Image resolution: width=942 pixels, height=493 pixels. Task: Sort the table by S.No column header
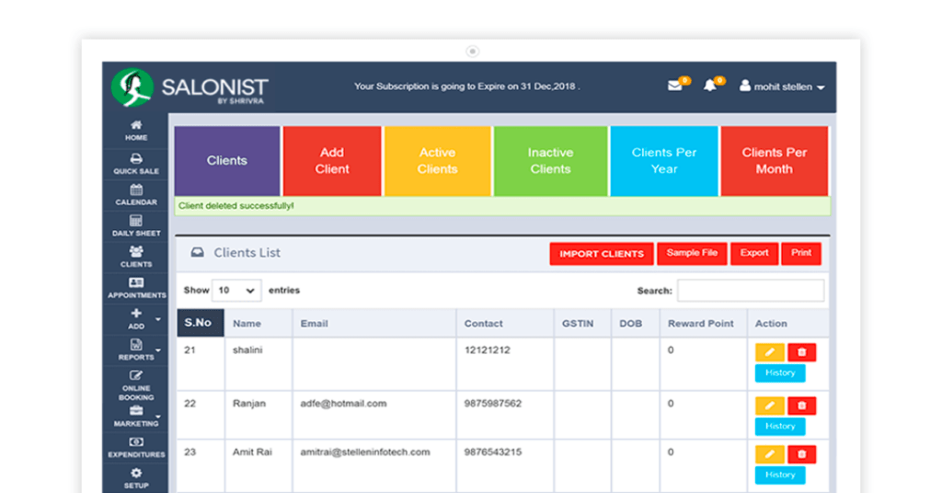pos(200,323)
